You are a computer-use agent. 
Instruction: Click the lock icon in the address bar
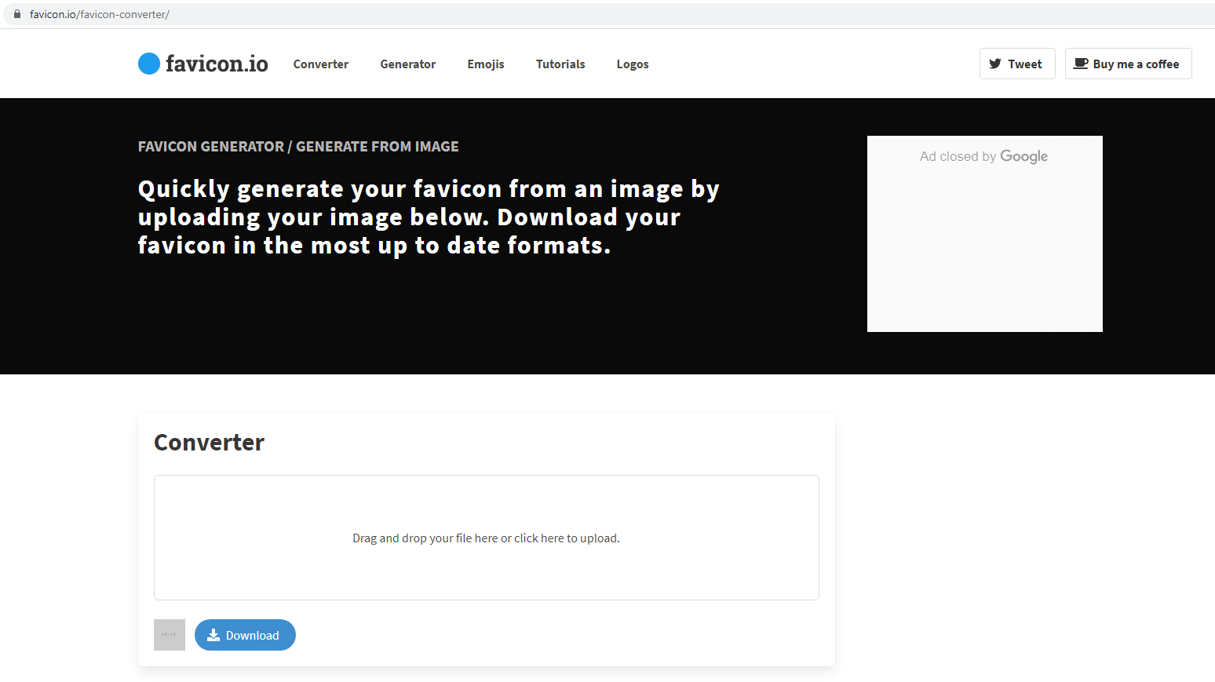(x=17, y=14)
